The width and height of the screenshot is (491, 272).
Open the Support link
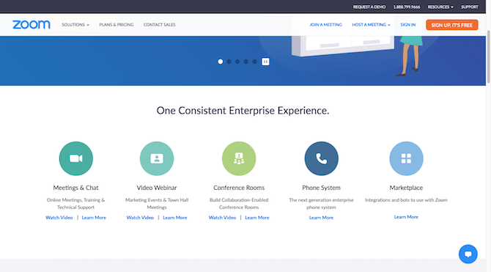coord(470,7)
